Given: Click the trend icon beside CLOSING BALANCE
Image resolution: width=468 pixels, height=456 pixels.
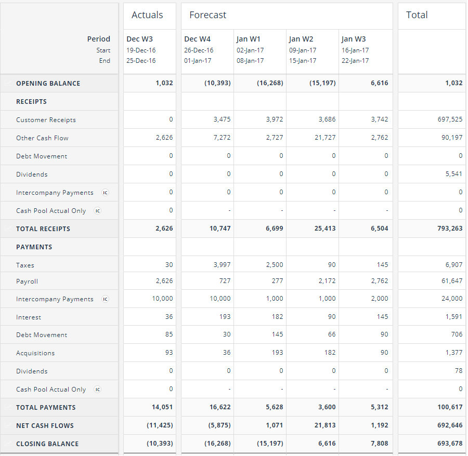Looking at the screenshot, I should 7,444.
